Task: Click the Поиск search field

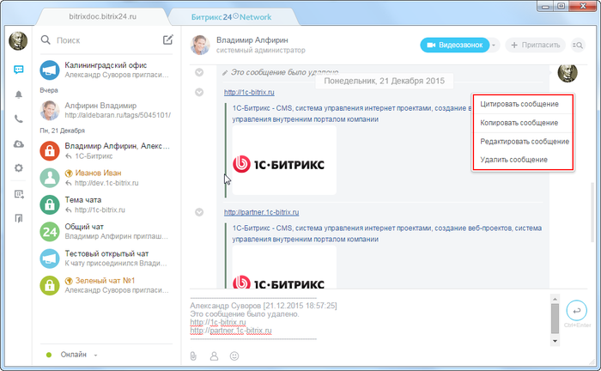Action: (x=107, y=40)
